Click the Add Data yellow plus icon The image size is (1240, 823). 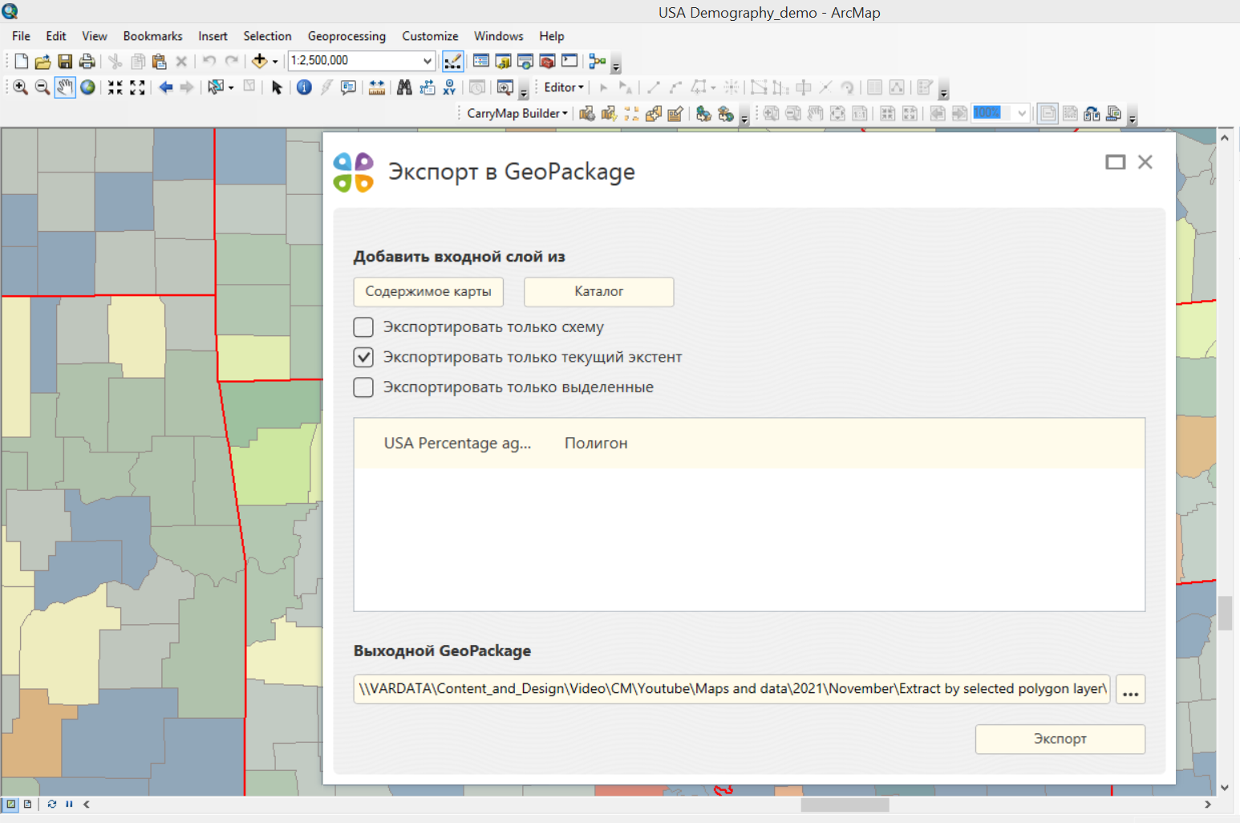point(259,61)
